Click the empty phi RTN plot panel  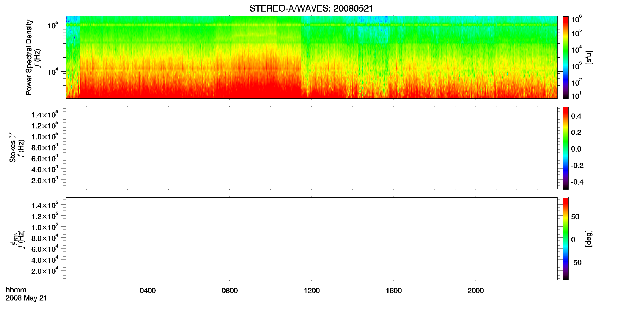point(311,239)
